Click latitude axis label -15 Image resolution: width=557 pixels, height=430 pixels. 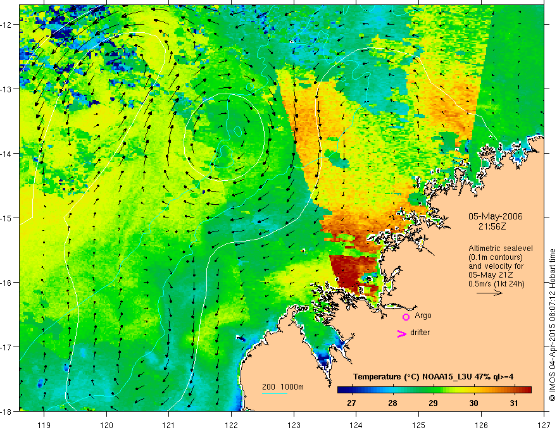[6, 218]
